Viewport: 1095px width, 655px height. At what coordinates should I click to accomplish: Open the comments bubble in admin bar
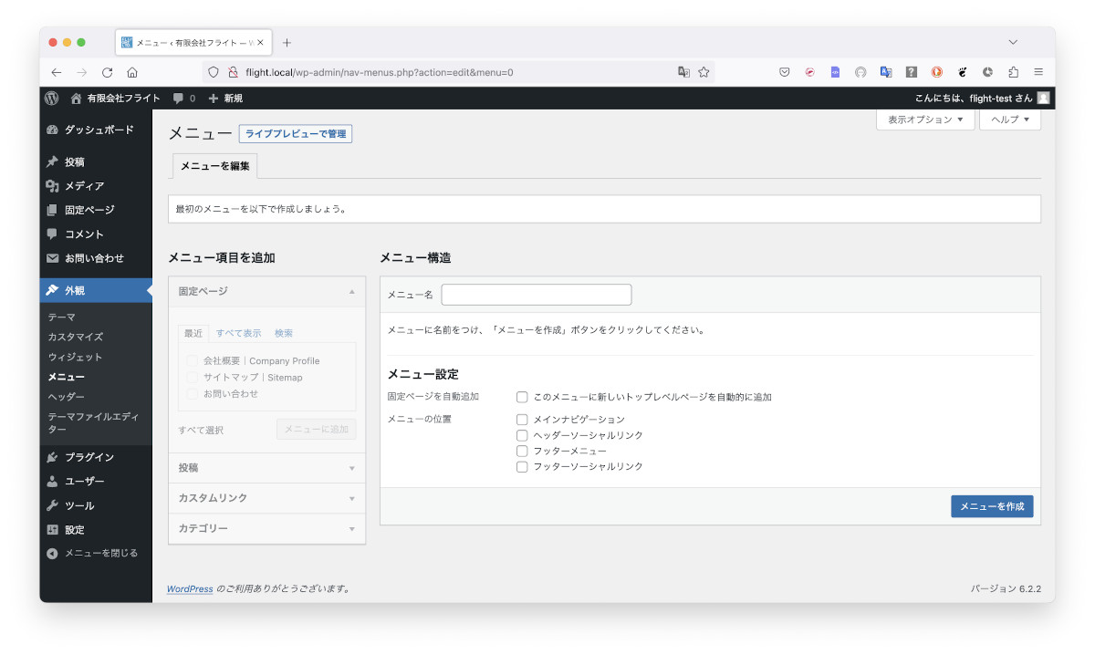coord(183,98)
